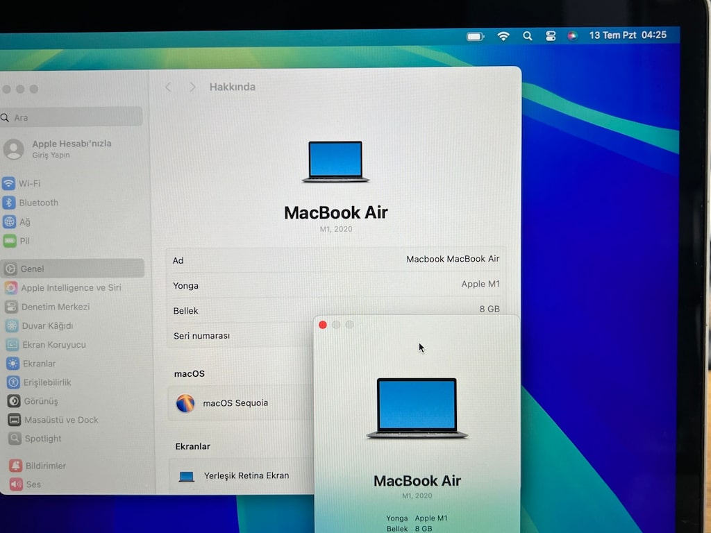711x533 pixels.
Task: Click Bellek 8 GB line in popup window
Action: click(410, 529)
